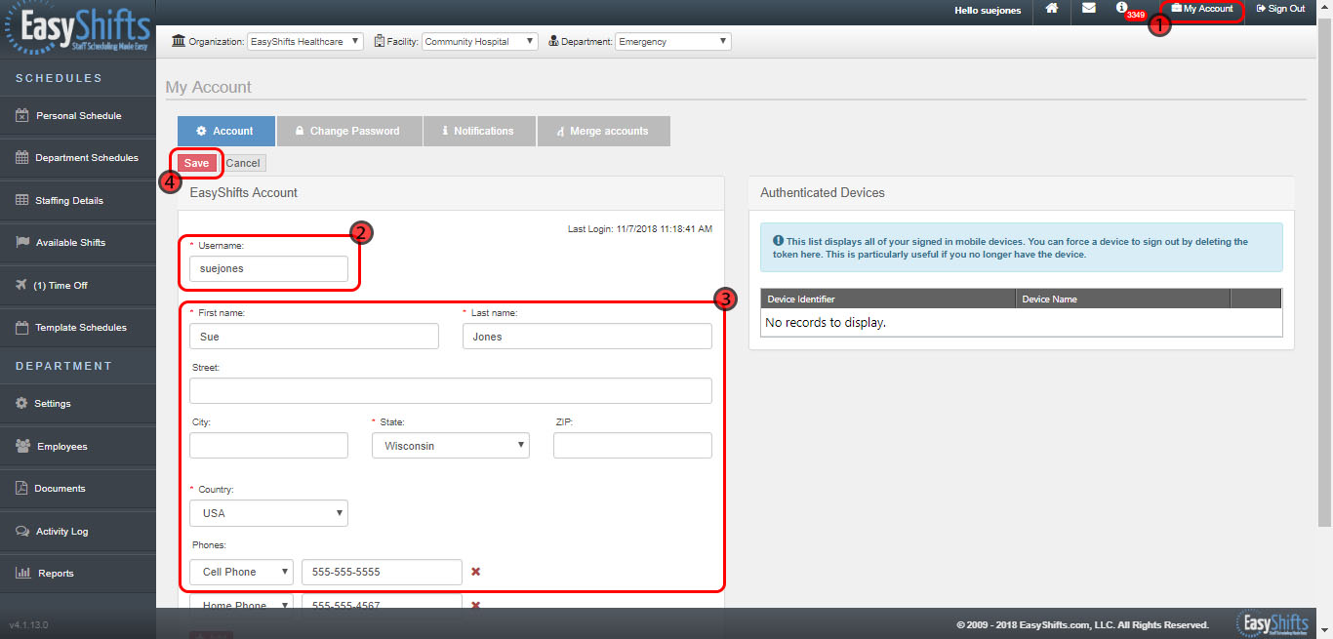Switch to the Notifications tab
The height and width of the screenshot is (639, 1333).
coord(479,131)
